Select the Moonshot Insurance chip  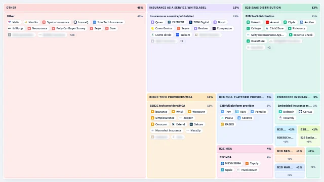click(167, 130)
